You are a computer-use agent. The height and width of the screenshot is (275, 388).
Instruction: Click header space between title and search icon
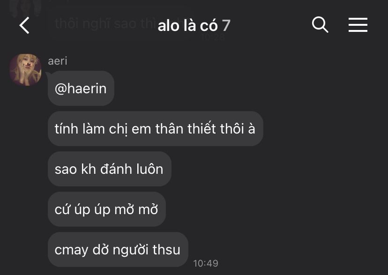tap(271, 25)
